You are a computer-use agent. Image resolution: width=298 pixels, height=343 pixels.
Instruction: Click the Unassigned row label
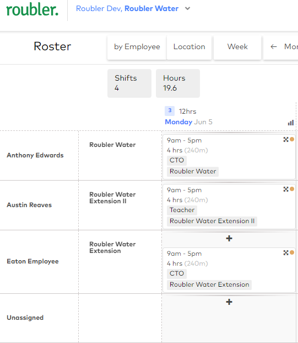click(x=25, y=318)
